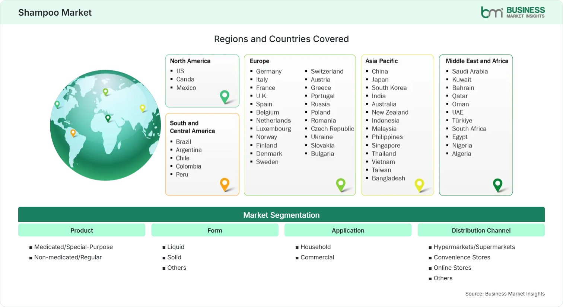Click the green pin in North America card
The image size is (563, 307).
point(225,97)
